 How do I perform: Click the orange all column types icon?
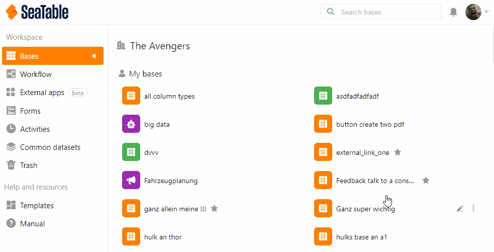(x=131, y=96)
